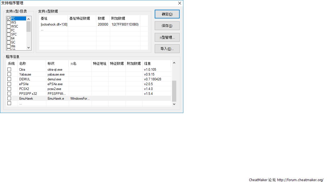Toggle the PCSX2 system checkbox
Viewport: 327px width, 184px height.
pos(9,89)
